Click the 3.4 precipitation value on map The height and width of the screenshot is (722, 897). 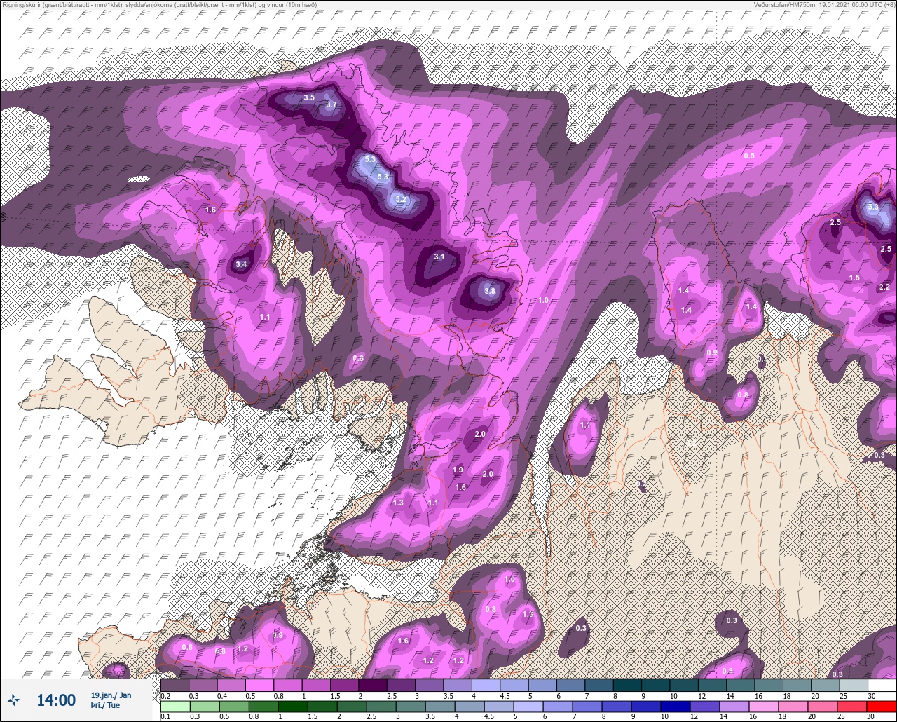(x=241, y=264)
